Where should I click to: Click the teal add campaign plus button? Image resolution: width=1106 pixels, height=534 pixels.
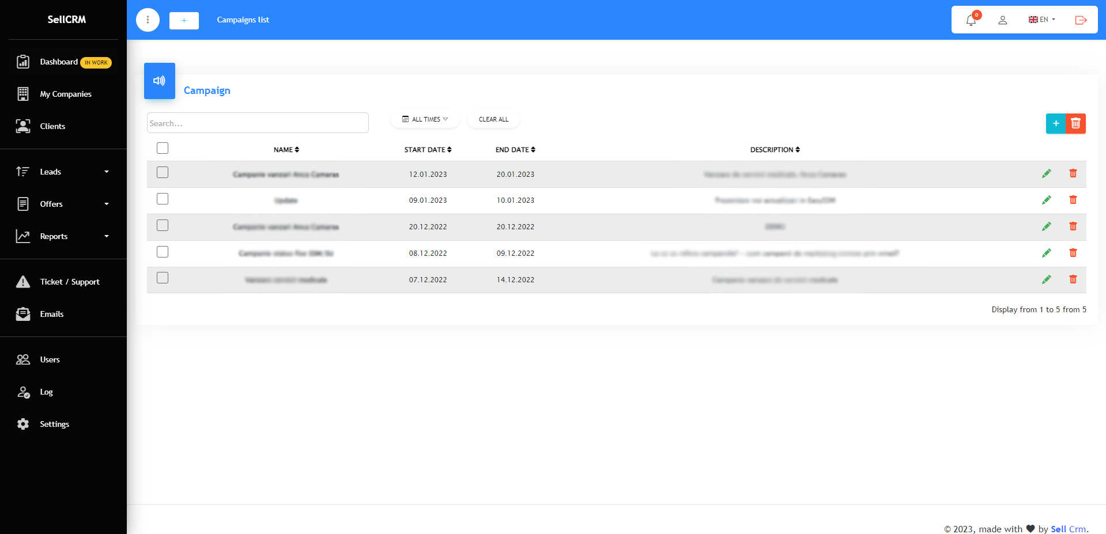[1056, 123]
